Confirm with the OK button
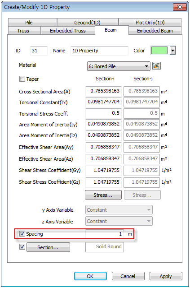190x288 pixels. [90, 276]
